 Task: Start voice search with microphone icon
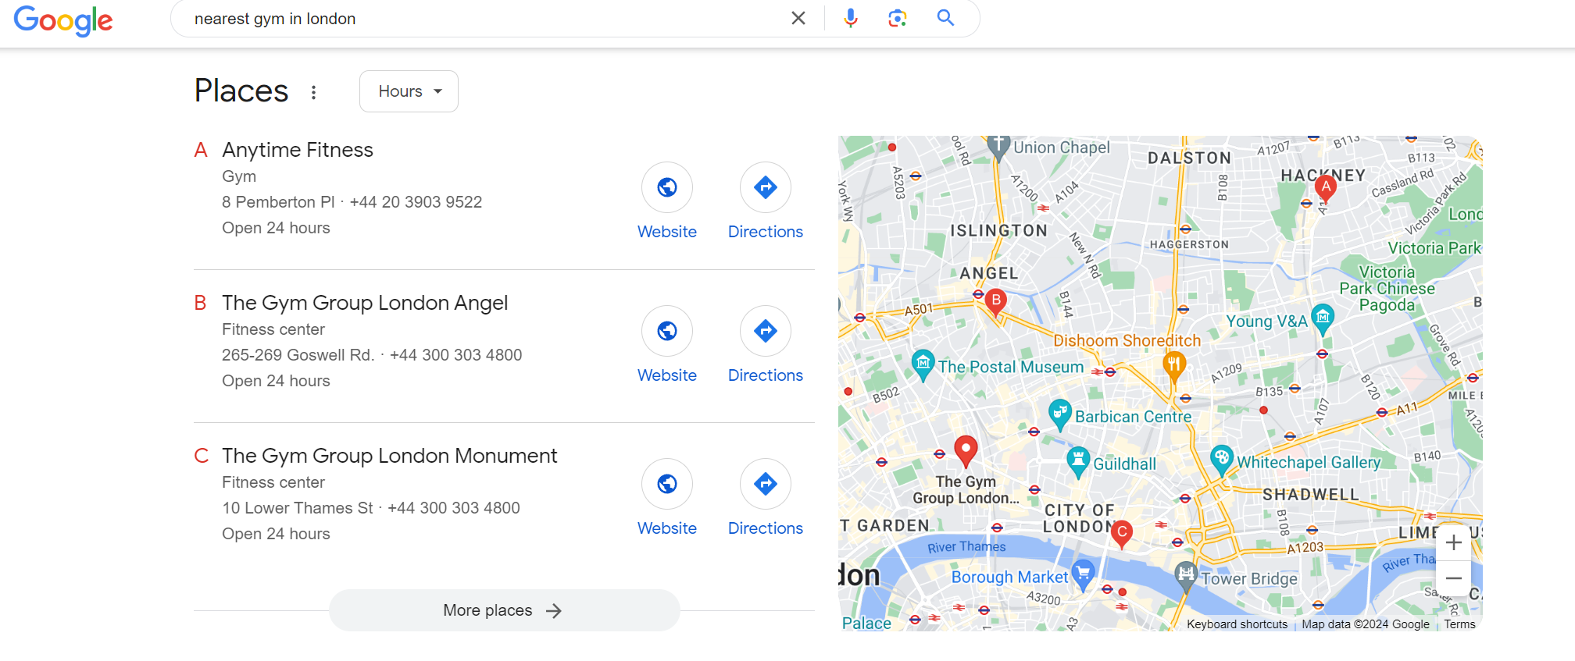(851, 18)
